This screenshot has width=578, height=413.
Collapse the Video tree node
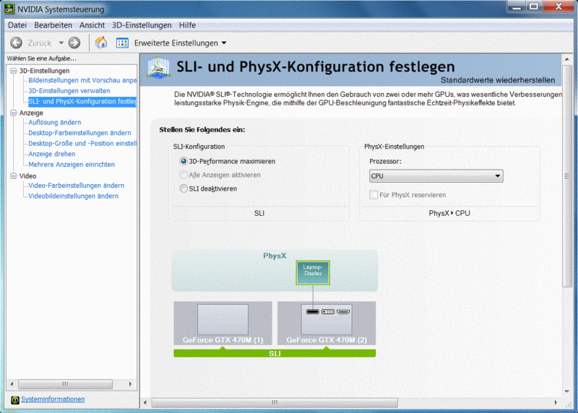pos(14,175)
